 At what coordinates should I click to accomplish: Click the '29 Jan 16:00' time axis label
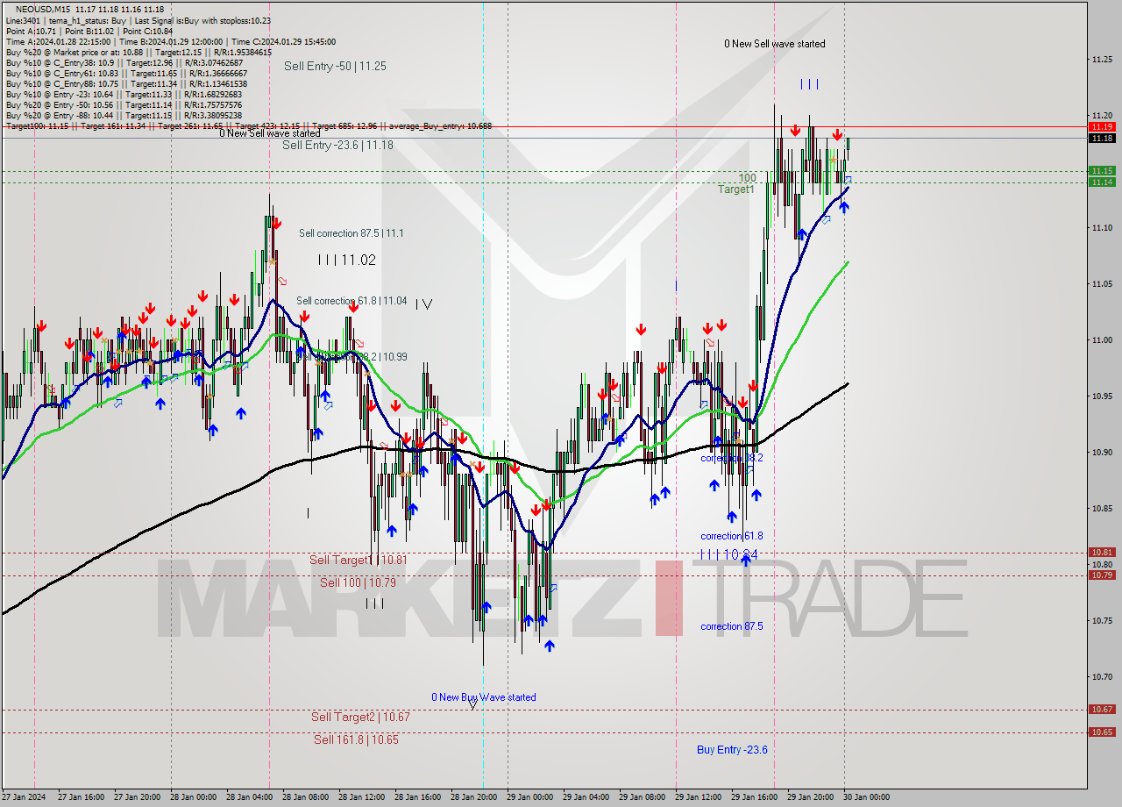755,797
